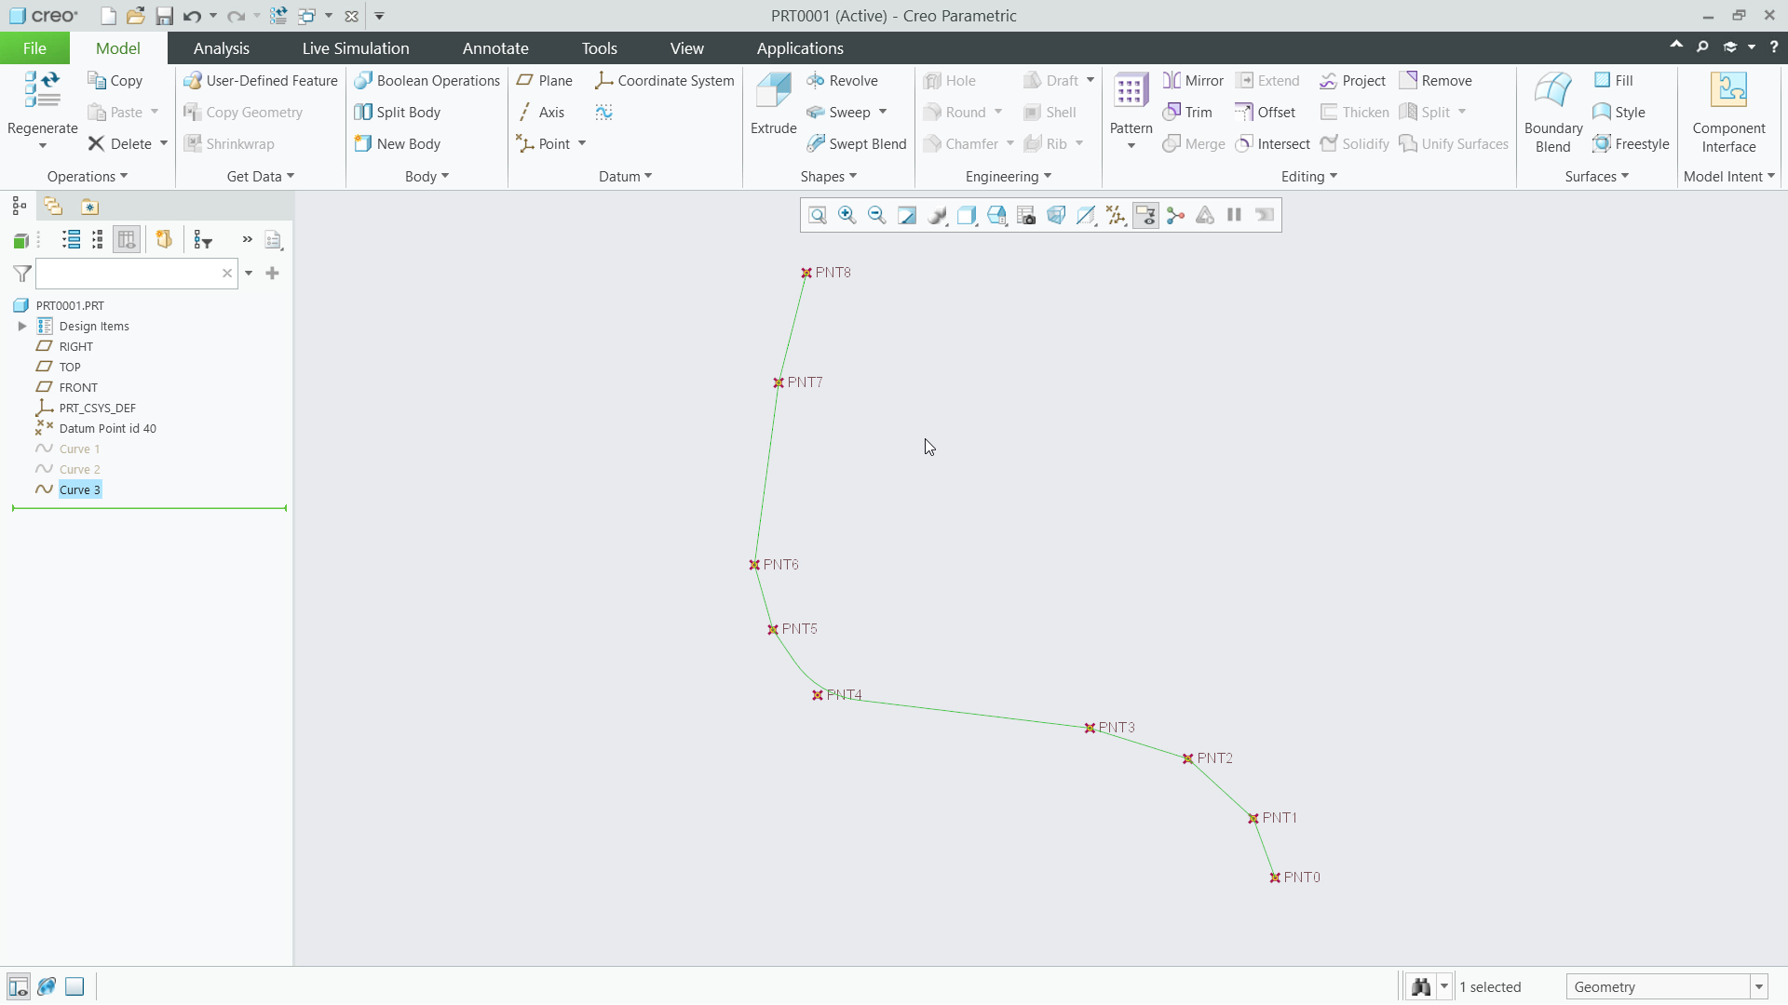Click the Refit view icon
Screen dimensions: 1788x1005
(x=818, y=216)
